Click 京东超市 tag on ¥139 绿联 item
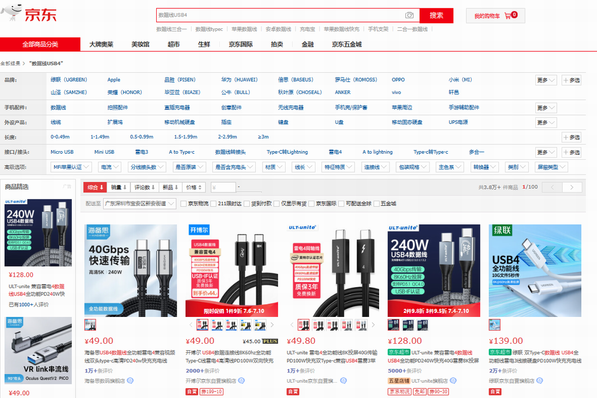The image size is (597, 398). coord(500,352)
